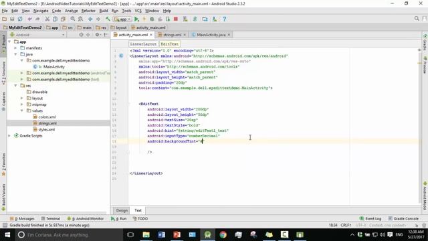Click the Copy icon in toolbar

pyautogui.click(x=55, y=19)
